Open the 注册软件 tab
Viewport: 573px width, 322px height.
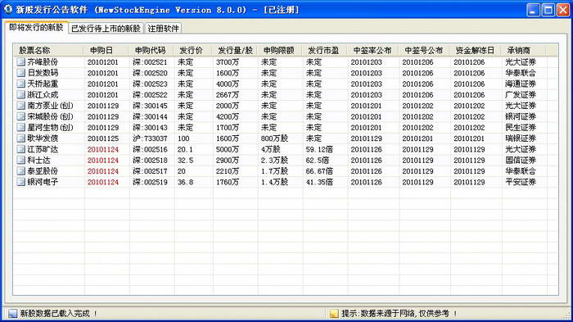[163, 28]
